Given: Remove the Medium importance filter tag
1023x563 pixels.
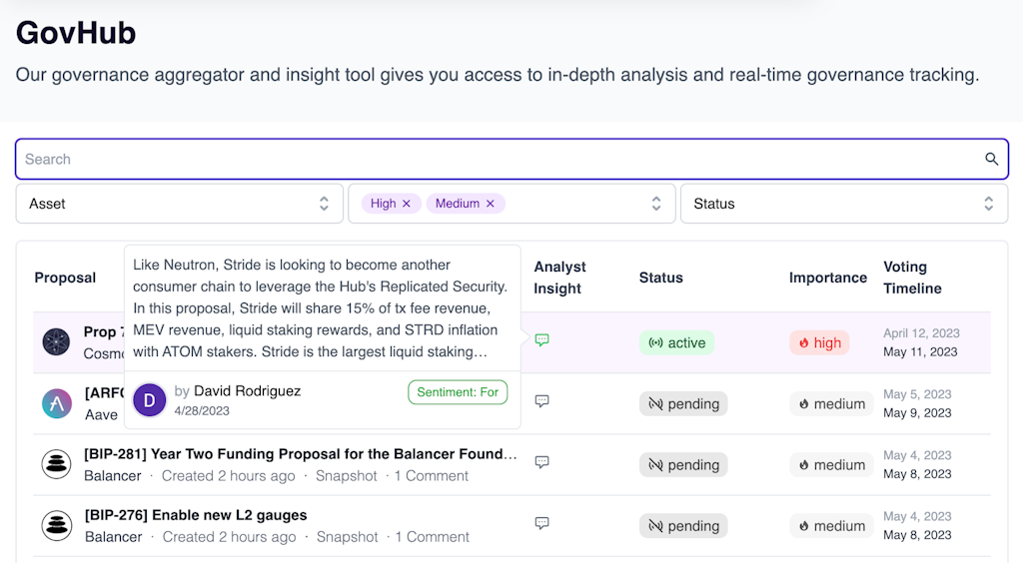Looking at the screenshot, I should click(491, 204).
